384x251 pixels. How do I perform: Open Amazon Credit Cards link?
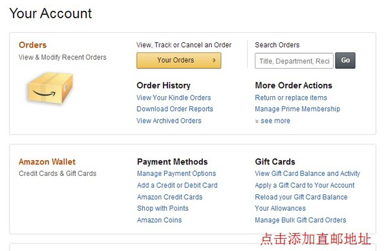click(x=170, y=197)
